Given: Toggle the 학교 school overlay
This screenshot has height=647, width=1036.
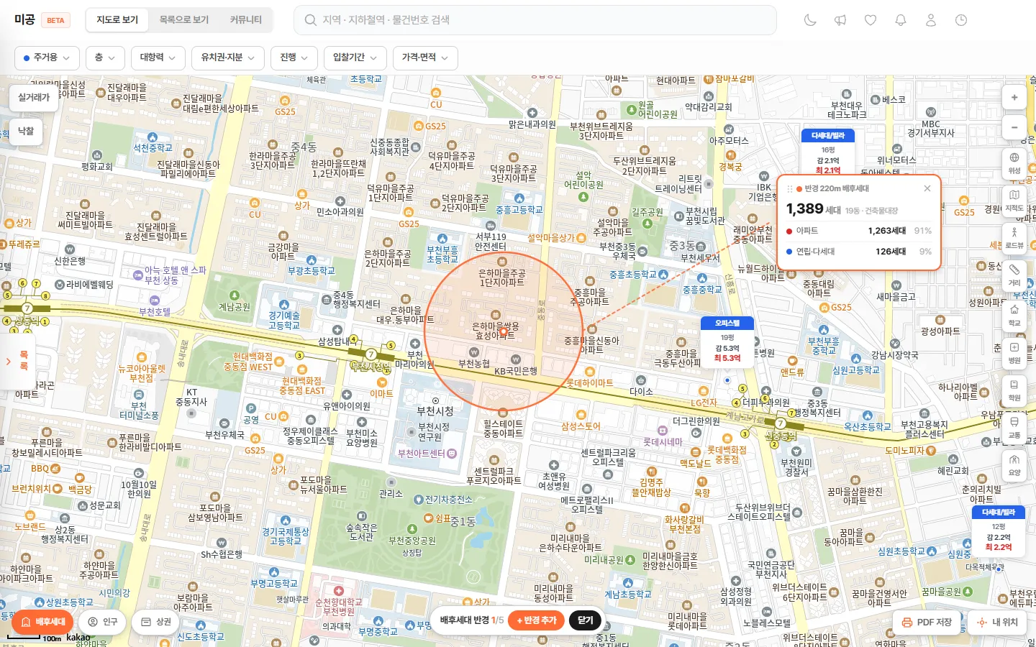Looking at the screenshot, I should (1014, 315).
